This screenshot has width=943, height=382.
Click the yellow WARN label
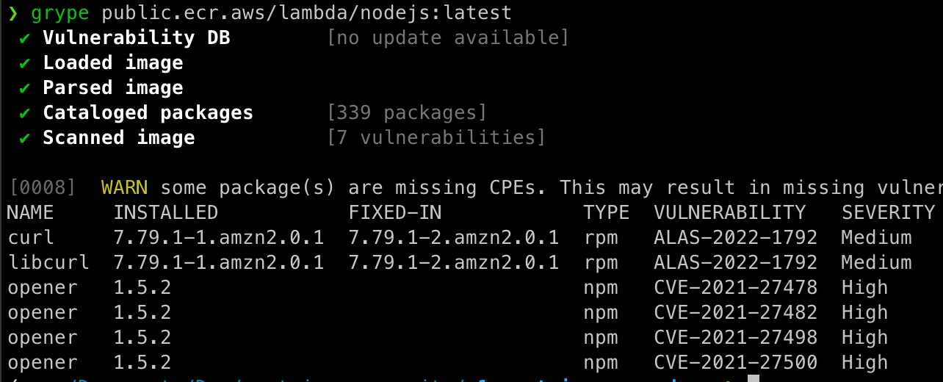click(125, 187)
